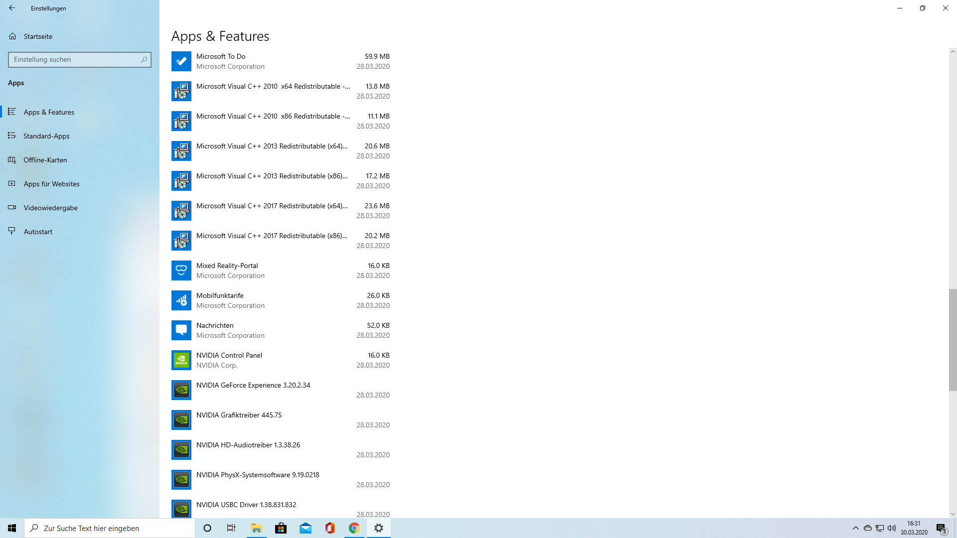
Task: Go to the Startseite home link
Action: tap(38, 36)
